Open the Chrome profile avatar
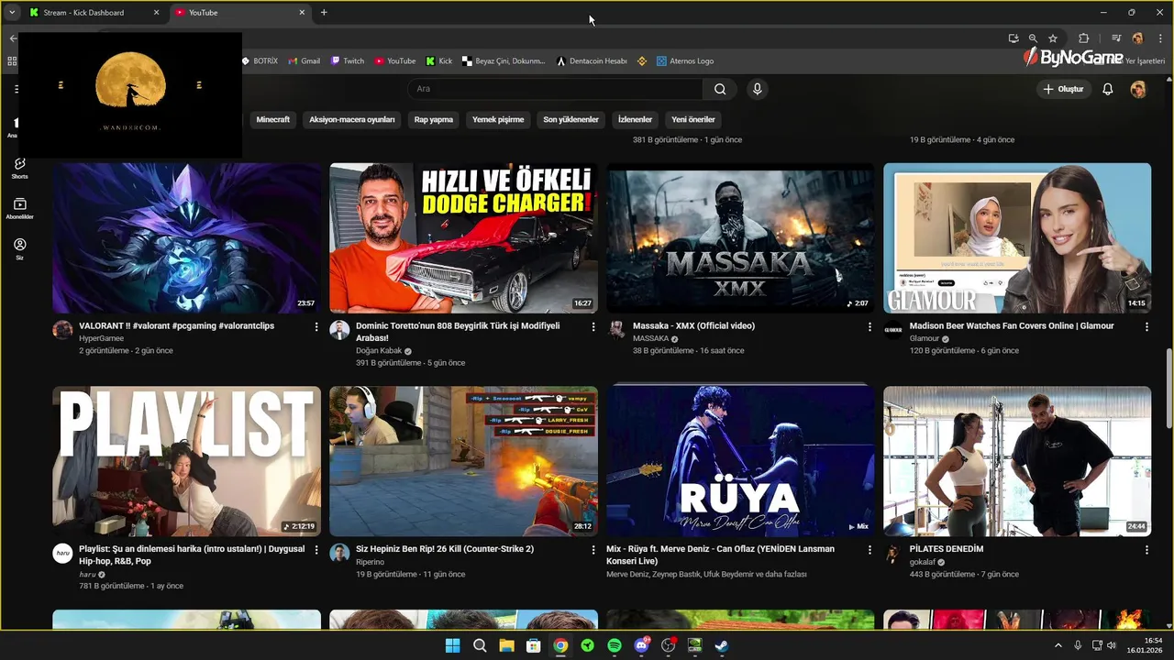Image resolution: width=1174 pixels, height=660 pixels. point(1138,38)
